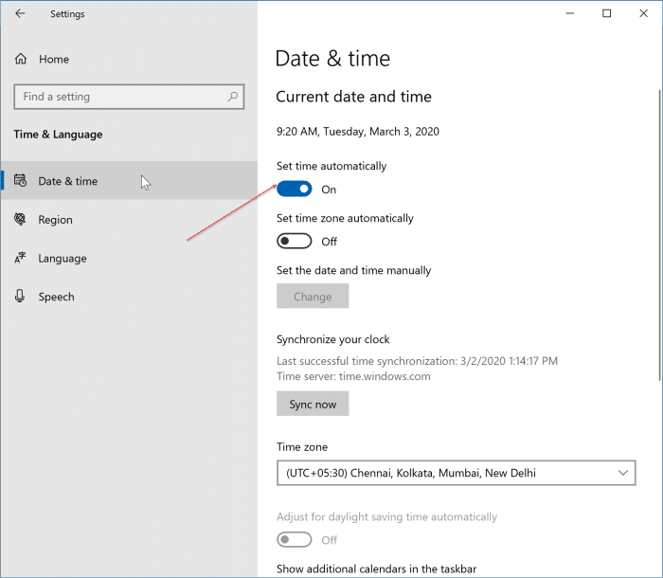Click the Sync now button

[x=313, y=404]
